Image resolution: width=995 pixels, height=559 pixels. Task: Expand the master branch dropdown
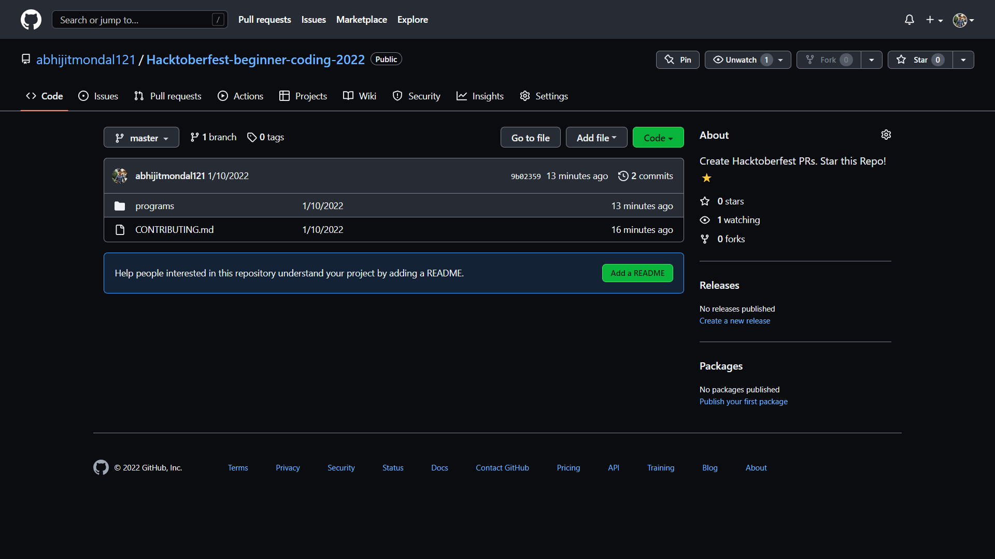[x=141, y=138]
